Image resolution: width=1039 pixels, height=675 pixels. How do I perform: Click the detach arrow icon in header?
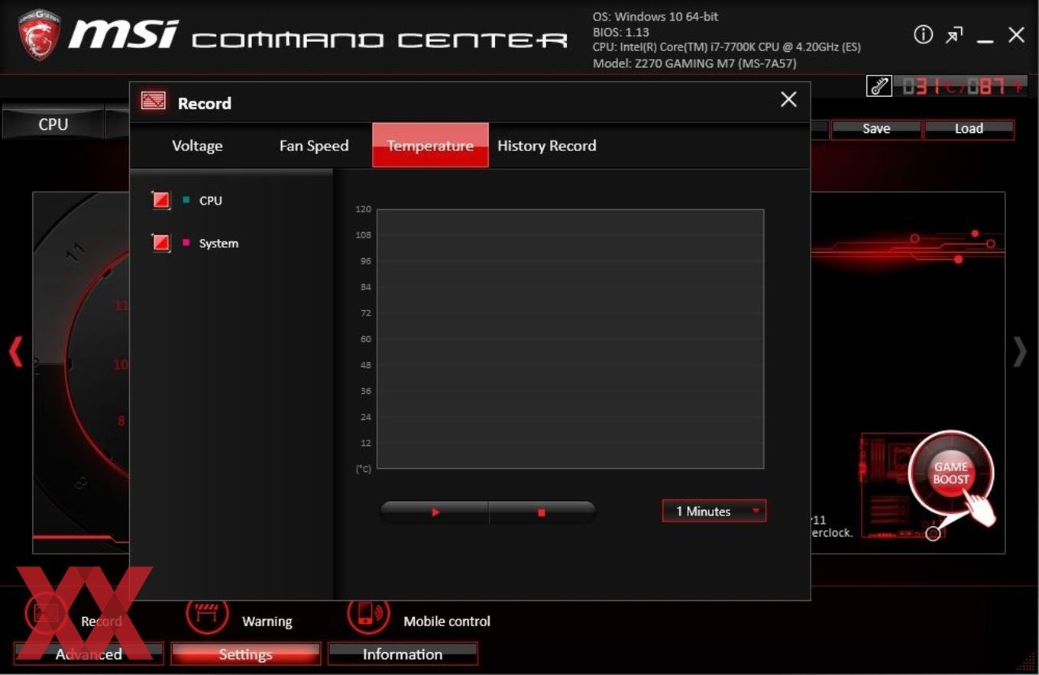tap(954, 35)
